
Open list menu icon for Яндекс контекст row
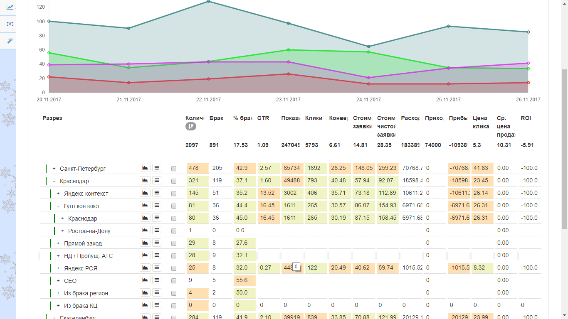157,193
